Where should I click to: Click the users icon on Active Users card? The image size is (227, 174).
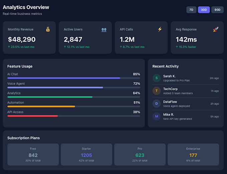click(104, 30)
